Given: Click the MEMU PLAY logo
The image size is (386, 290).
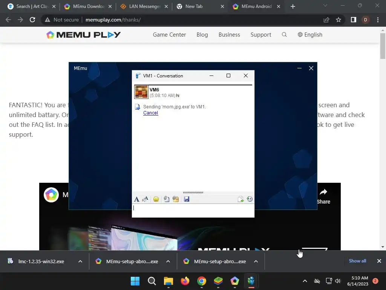Looking at the screenshot, I should point(83,35).
